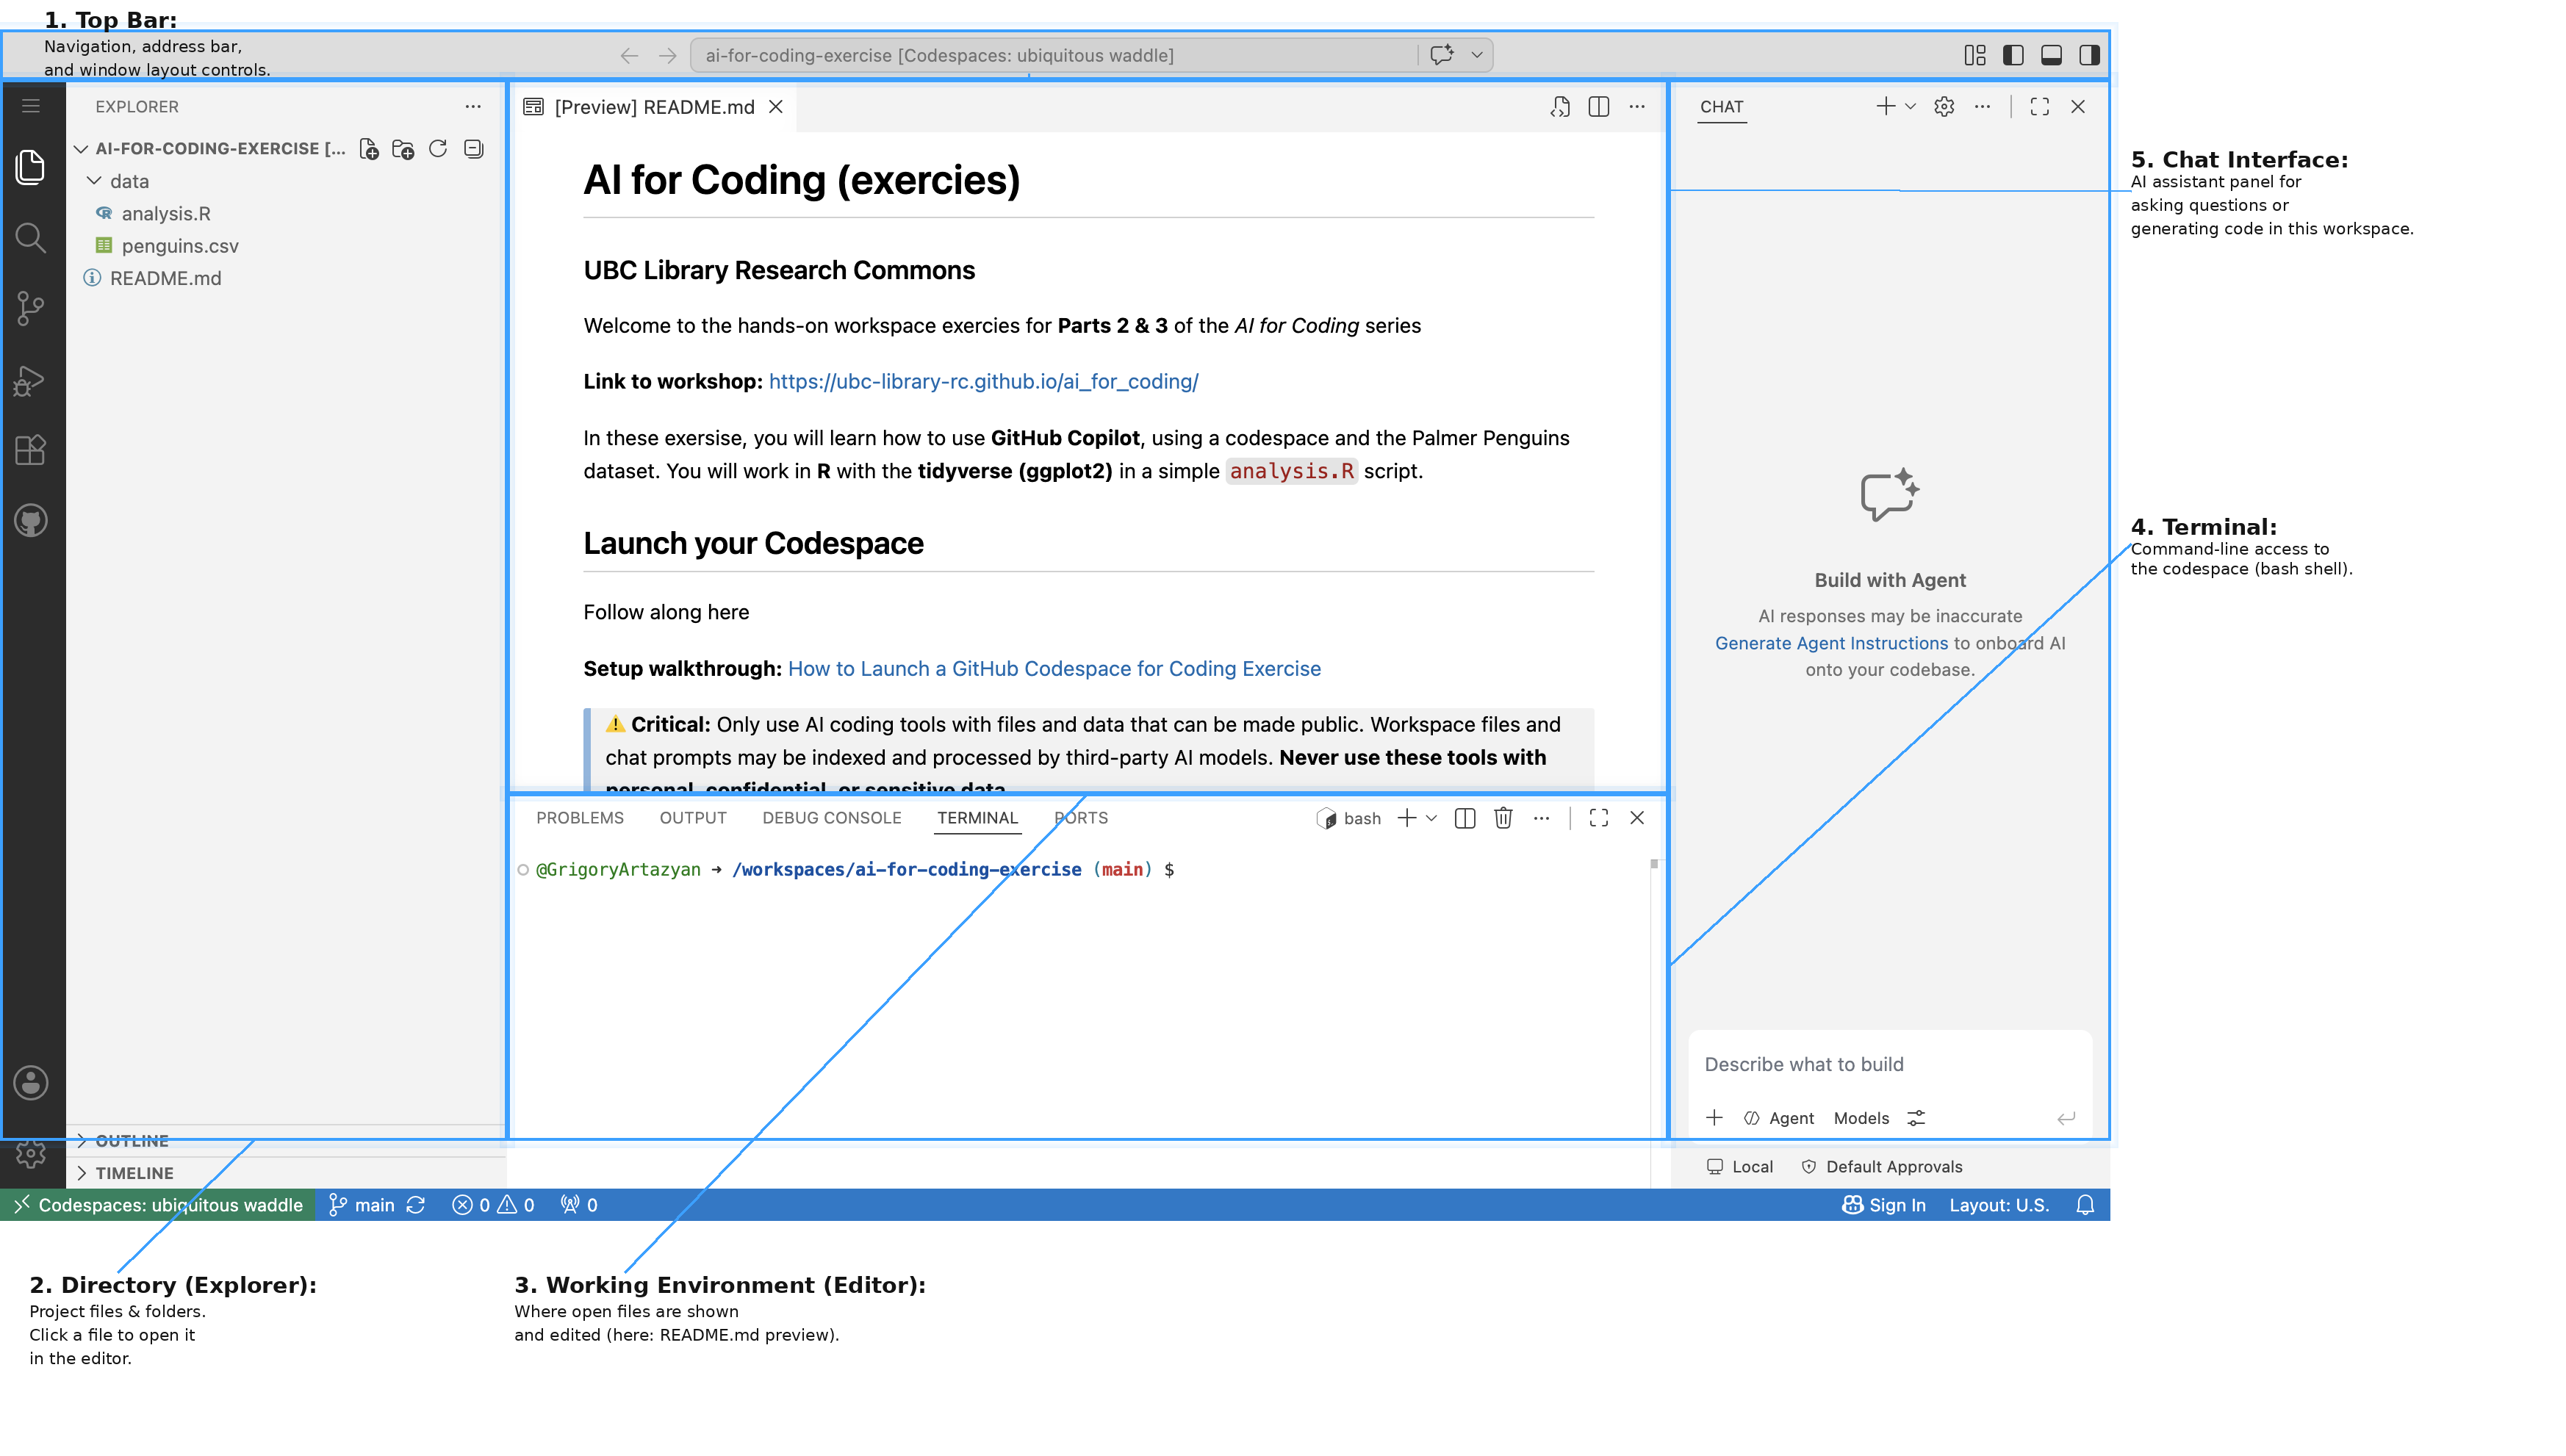Open chat tools configuration icon

click(x=1915, y=1118)
